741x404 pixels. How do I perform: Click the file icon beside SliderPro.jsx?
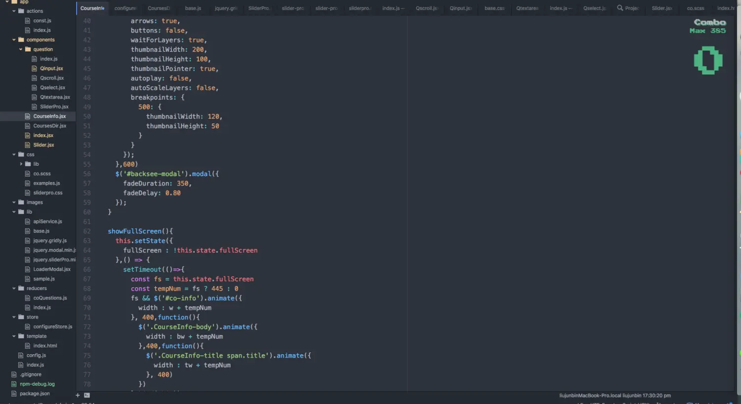35,107
